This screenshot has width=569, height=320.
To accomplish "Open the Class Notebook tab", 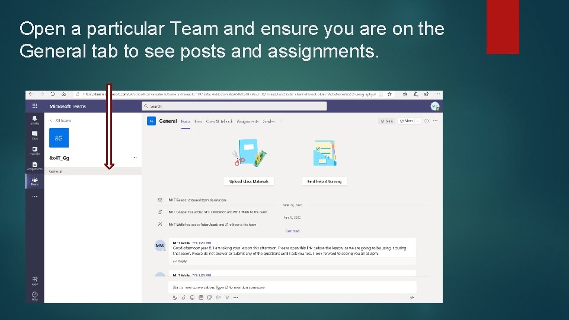I will click(x=219, y=121).
